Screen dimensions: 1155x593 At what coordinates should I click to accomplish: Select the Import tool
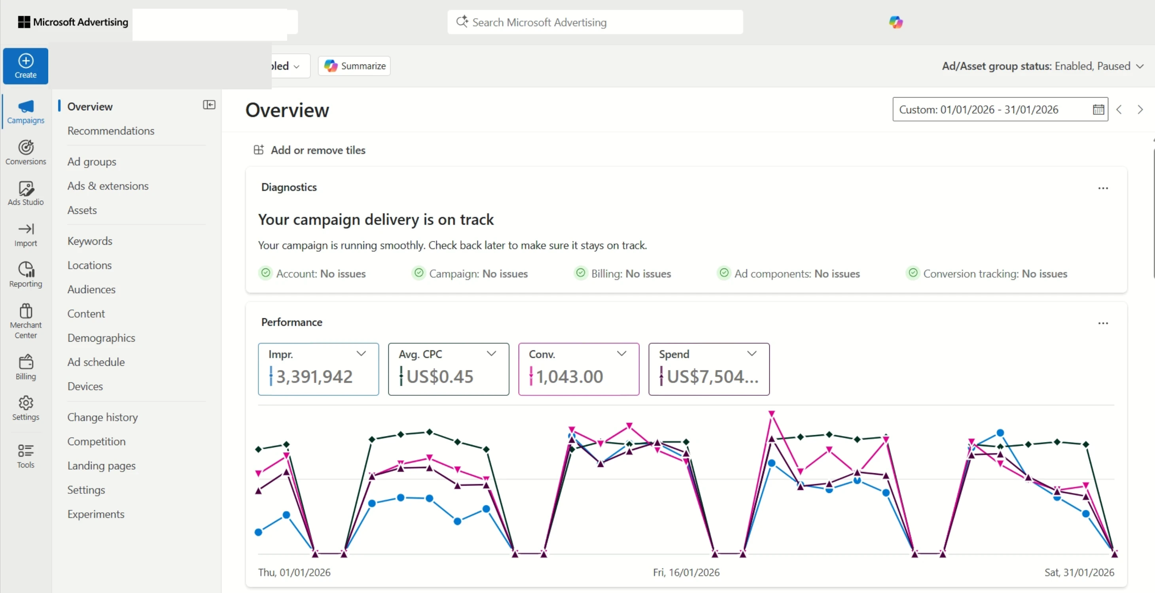click(25, 234)
